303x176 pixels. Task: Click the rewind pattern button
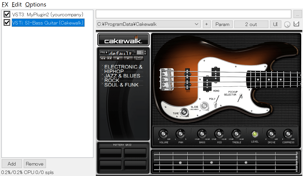(103, 58)
